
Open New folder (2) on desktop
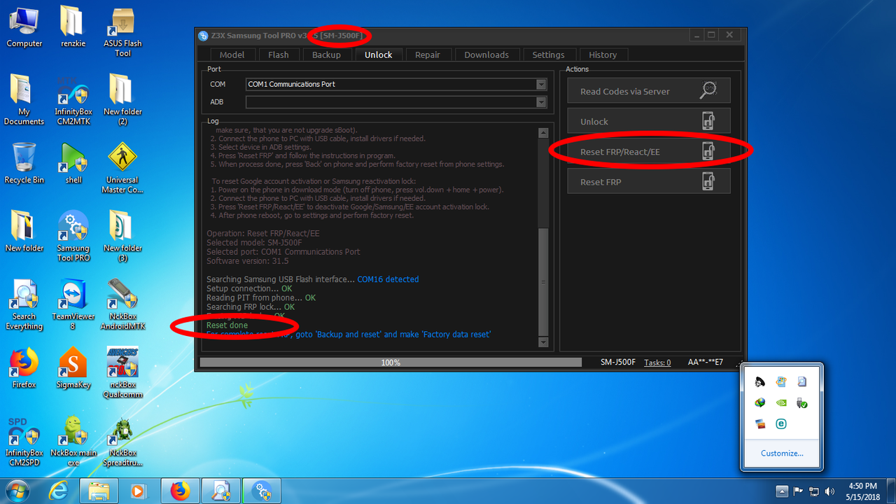tap(122, 99)
